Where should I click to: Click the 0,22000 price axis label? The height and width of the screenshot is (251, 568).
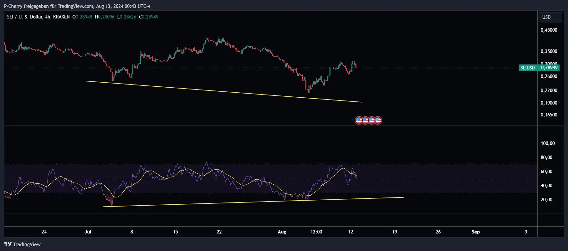pos(549,90)
